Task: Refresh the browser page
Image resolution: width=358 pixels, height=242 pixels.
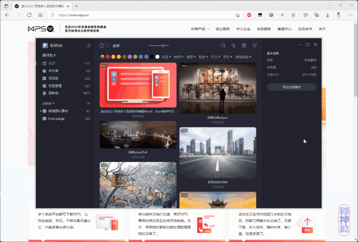Action: [29, 15]
